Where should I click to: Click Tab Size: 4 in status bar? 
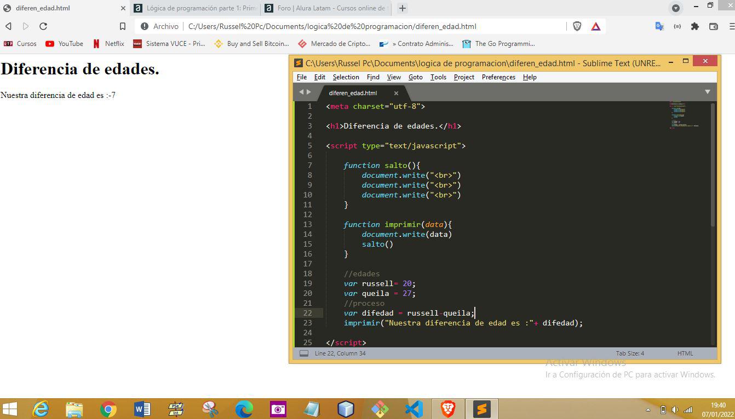tap(630, 353)
